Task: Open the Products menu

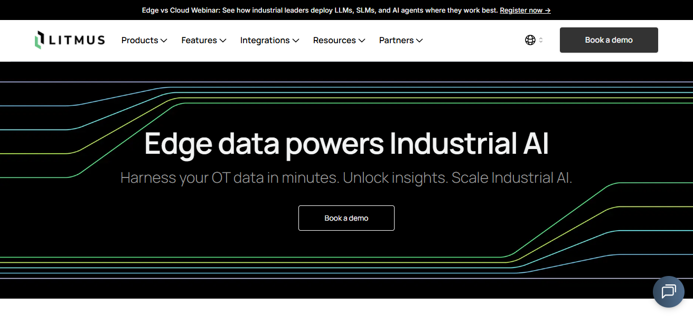Action: (139, 40)
